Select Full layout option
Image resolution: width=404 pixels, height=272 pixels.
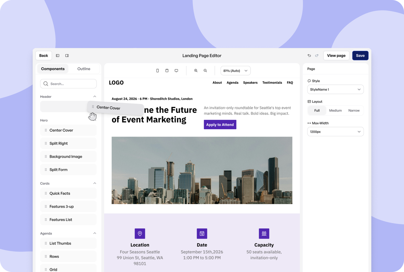317,111
